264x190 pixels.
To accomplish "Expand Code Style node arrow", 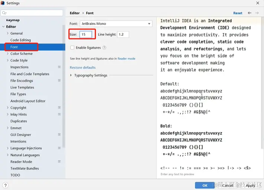I will coord(7,60).
